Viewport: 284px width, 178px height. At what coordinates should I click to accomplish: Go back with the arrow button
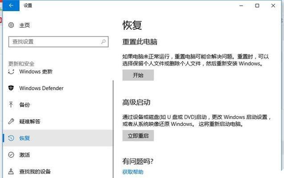[11, 6]
